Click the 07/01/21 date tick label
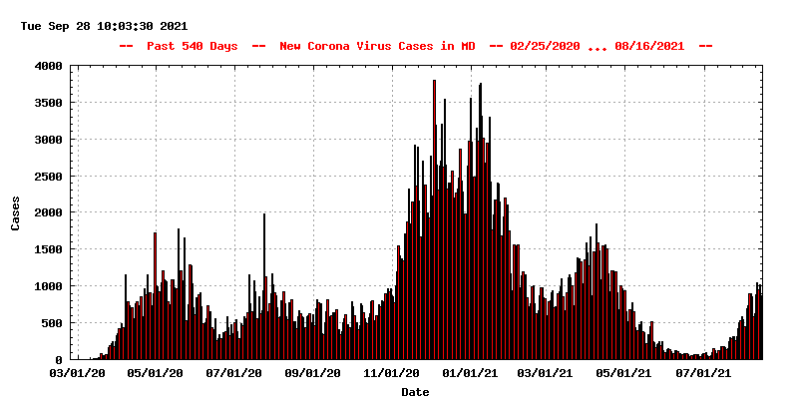This screenshot has width=798, height=399. pyautogui.click(x=704, y=373)
